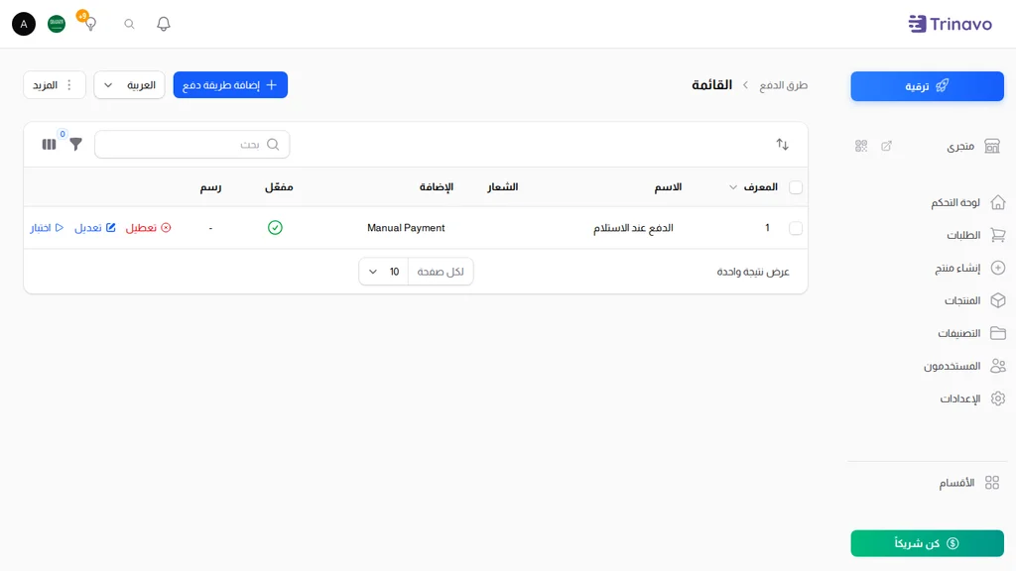Image resolution: width=1016 pixels, height=571 pixels.
Task: Open the lightbulb tips icon
Action: [90, 24]
